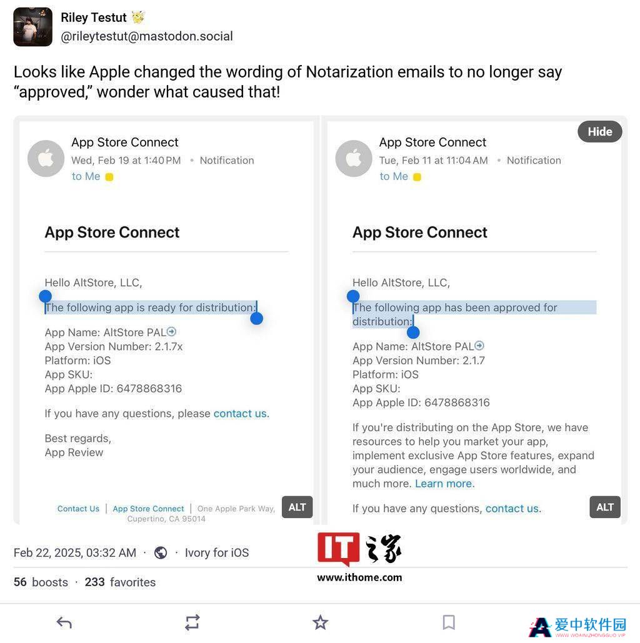640x643 pixels.
Task: View the 56 boosts list
Action: click(41, 582)
